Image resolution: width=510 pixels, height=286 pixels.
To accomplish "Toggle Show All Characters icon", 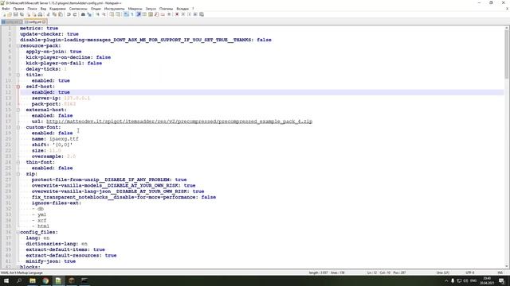I will point(131,14).
